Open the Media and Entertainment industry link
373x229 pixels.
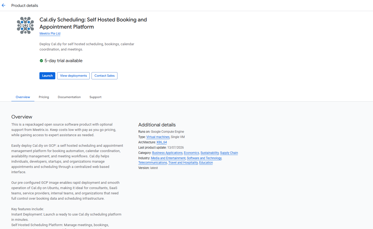coord(168,158)
